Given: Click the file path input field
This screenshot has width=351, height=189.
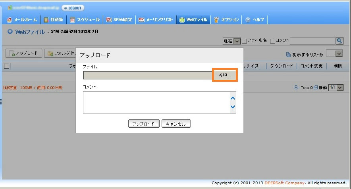Looking at the screenshot, I should [x=148, y=75].
